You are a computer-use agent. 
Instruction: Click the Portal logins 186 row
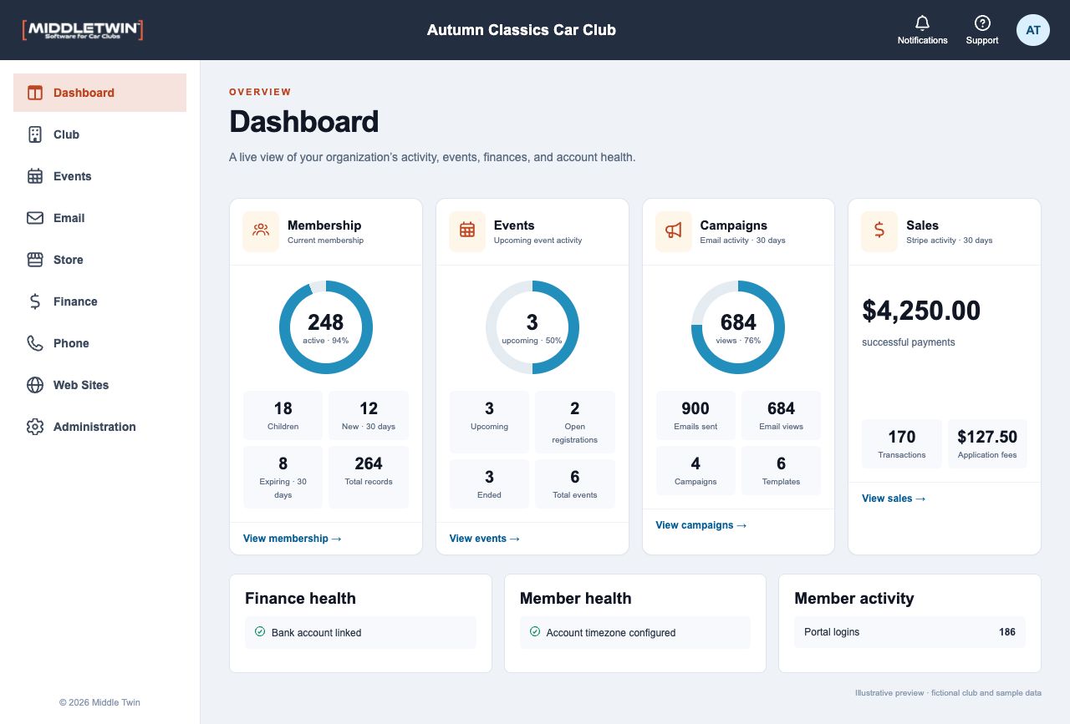coord(909,632)
